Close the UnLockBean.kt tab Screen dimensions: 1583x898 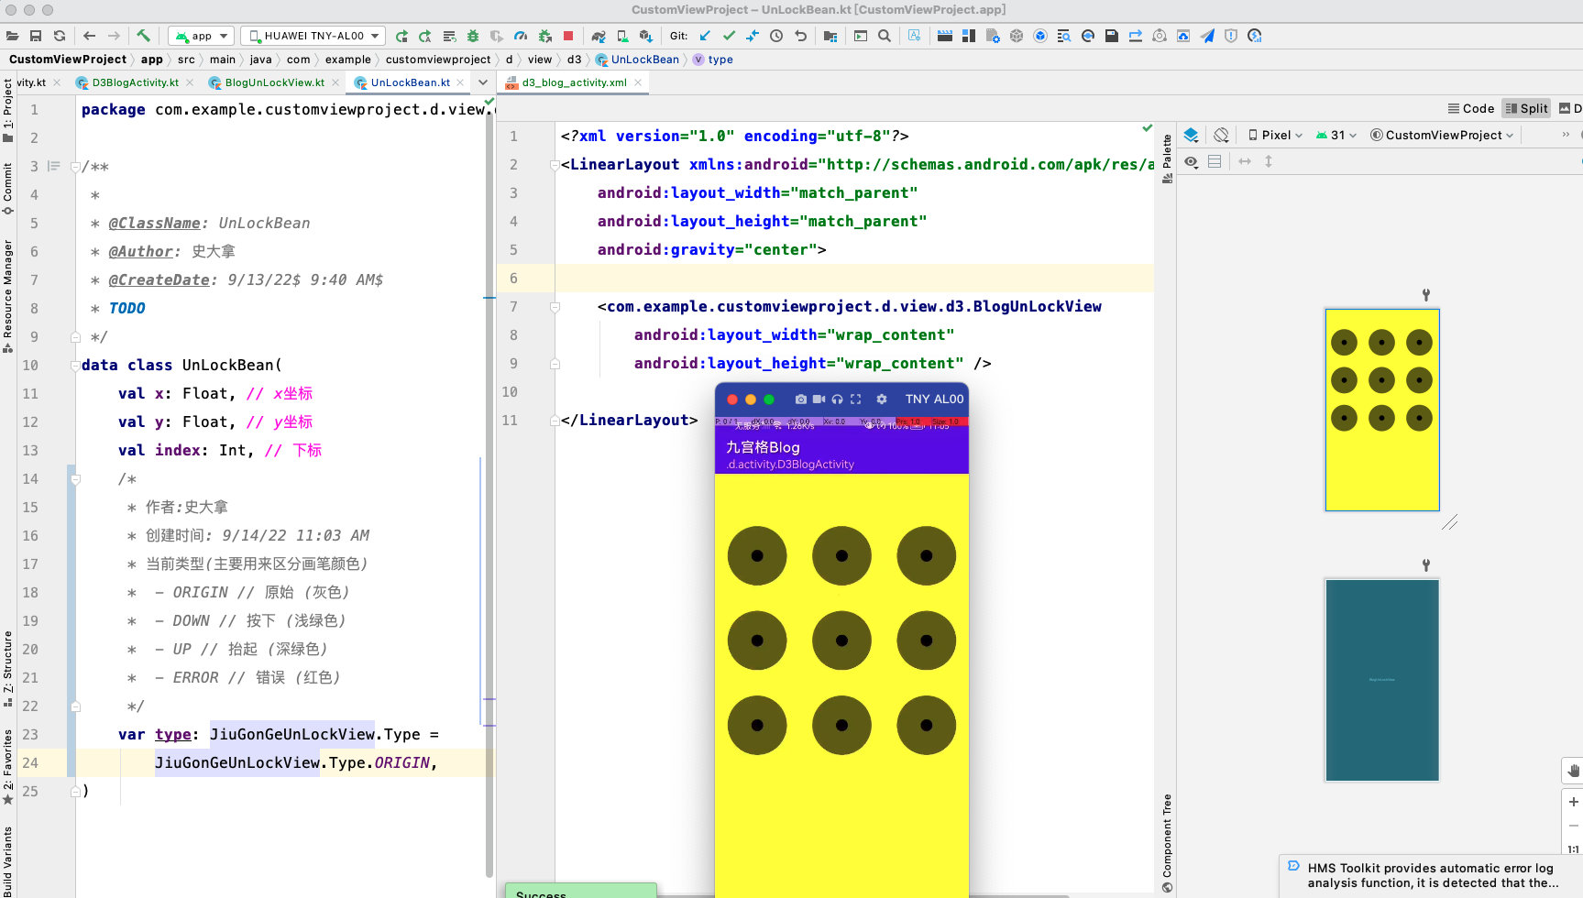click(460, 82)
